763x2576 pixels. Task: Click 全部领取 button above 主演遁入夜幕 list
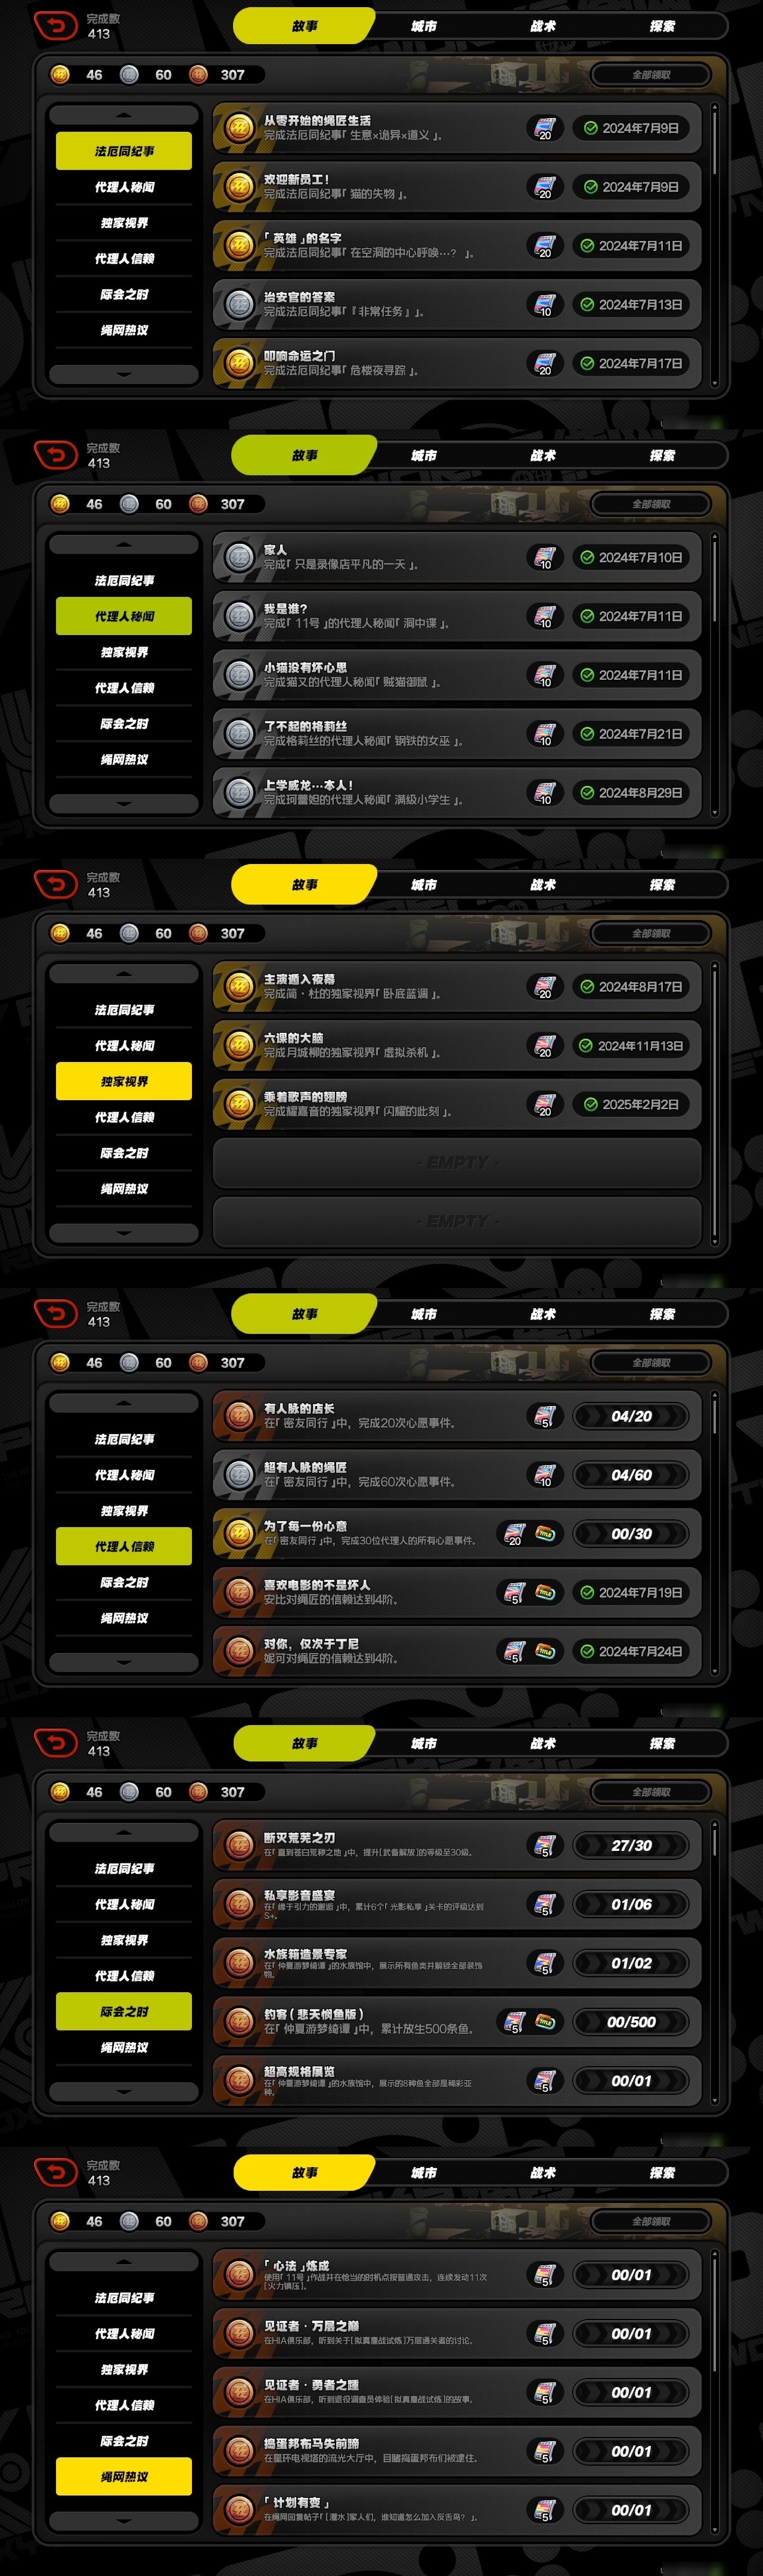651,933
